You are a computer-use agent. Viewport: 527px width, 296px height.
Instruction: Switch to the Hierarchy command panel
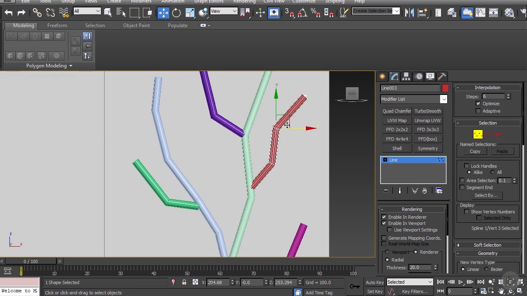point(406,76)
